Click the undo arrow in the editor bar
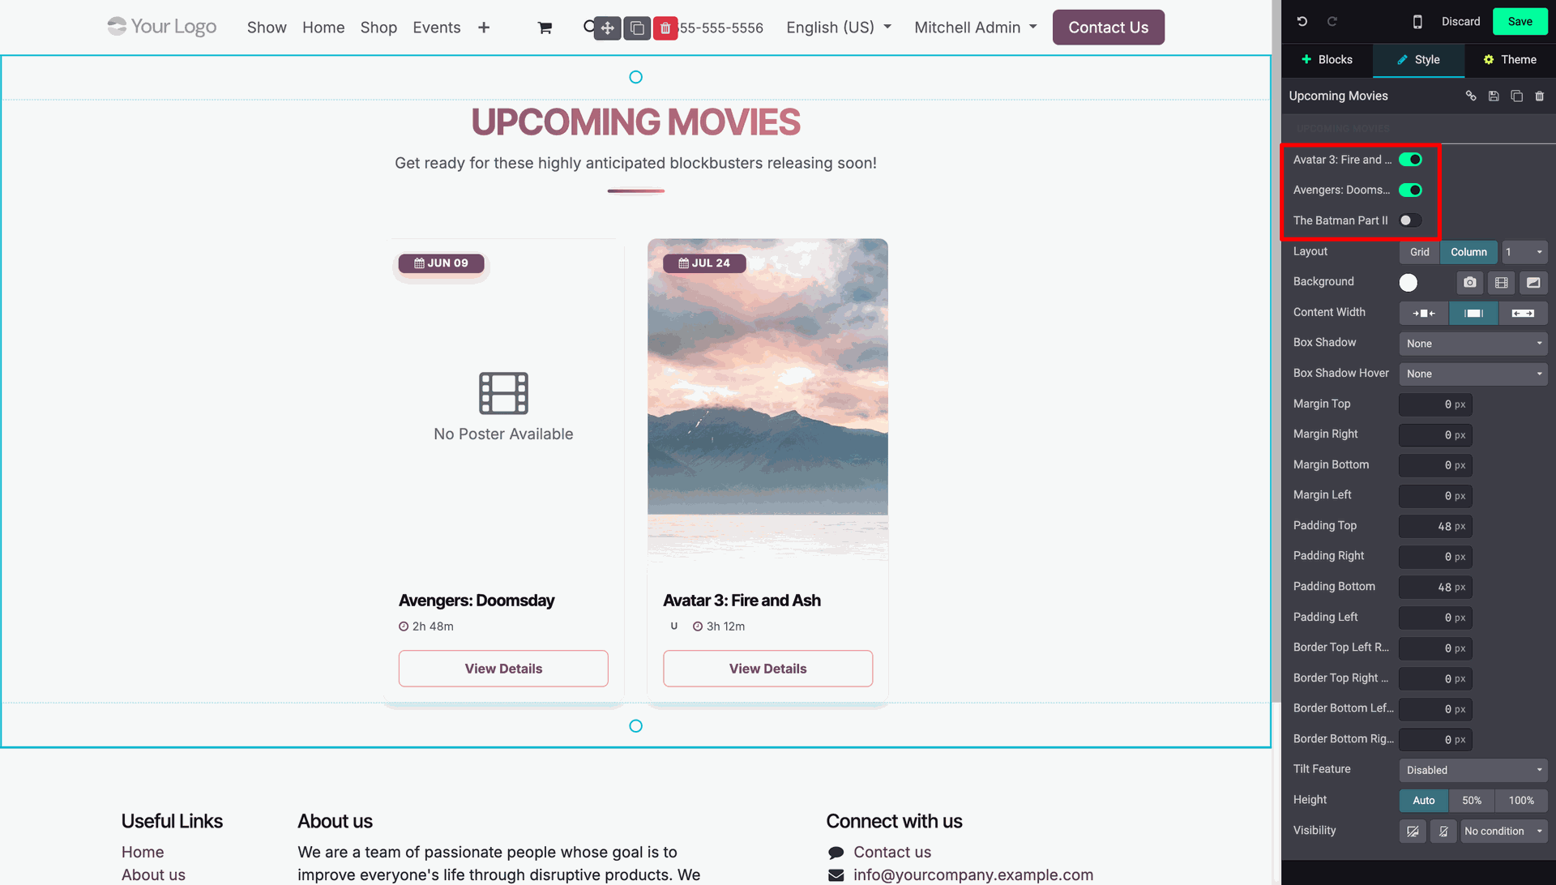 pos(1302,22)
